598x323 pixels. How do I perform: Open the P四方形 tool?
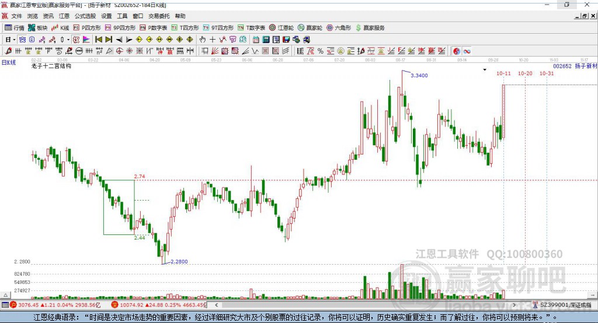(87, 28)
